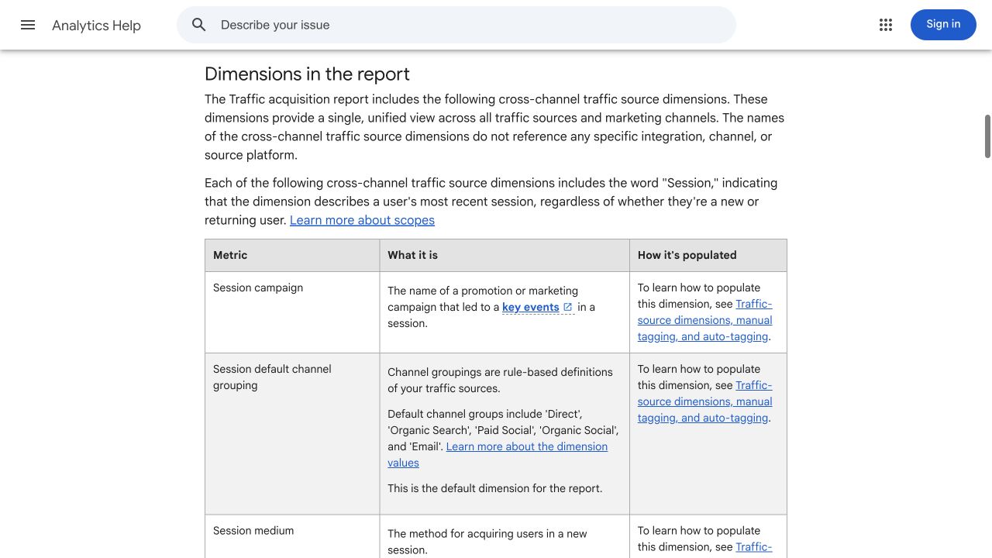Open Traffic-source dimensions link in Session default channel grouping row

[x=704, y=401]
